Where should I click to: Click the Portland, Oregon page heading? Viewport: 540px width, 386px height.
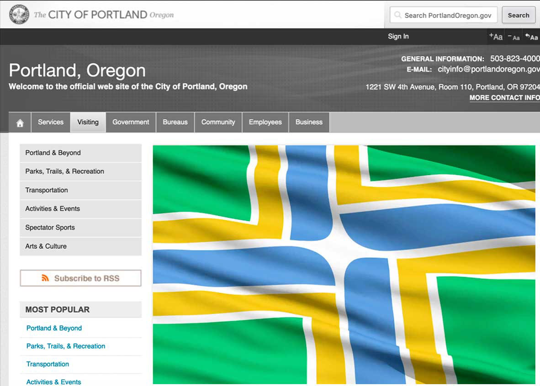[x=77, y=70]
